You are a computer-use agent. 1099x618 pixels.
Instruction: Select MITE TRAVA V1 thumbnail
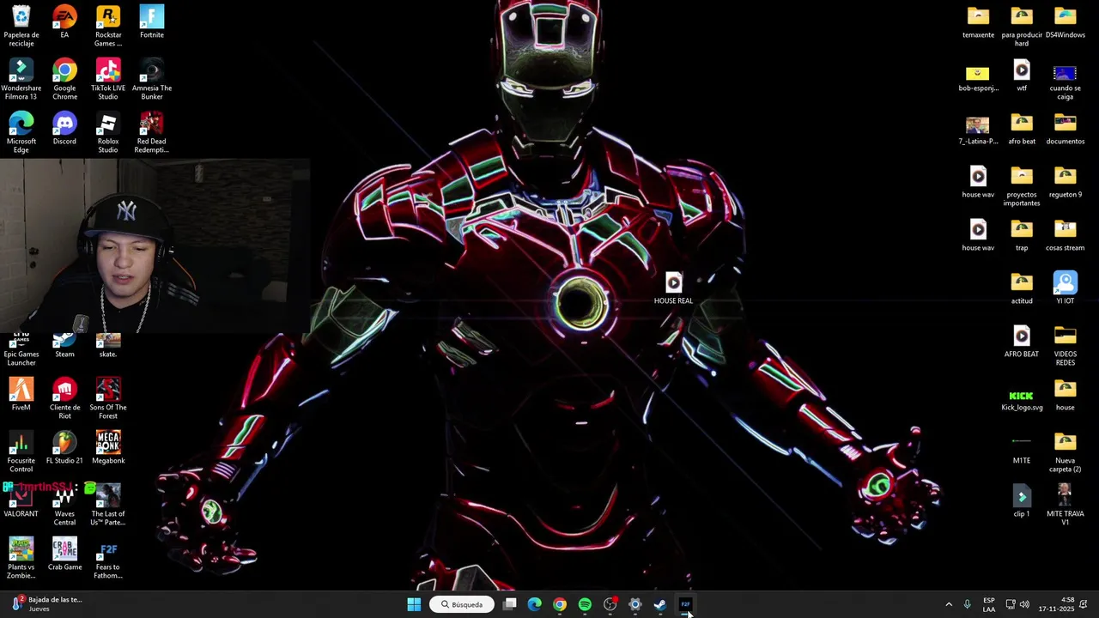point(1065,505)
